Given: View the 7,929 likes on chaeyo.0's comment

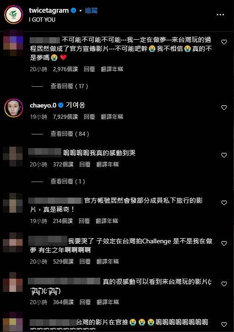Looking at the screenshot, I should [65, 116].
